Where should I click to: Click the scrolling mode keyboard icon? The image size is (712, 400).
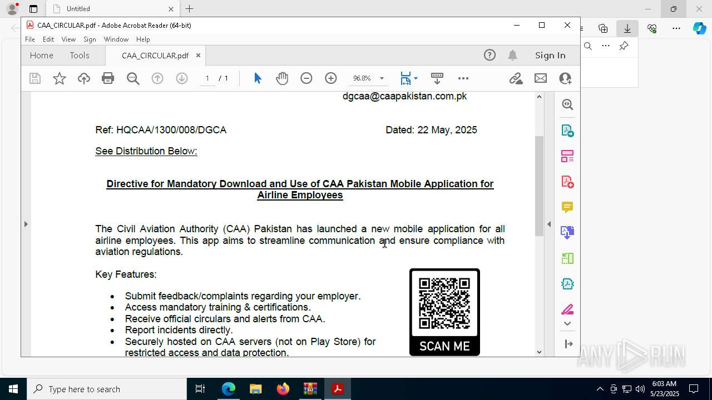[437, 78]
